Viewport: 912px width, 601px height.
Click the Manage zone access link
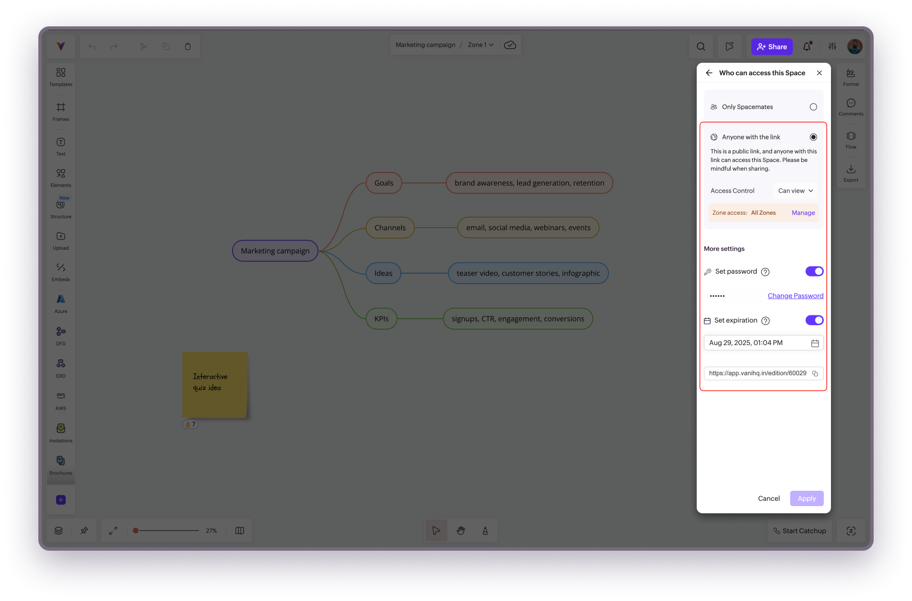803,213
